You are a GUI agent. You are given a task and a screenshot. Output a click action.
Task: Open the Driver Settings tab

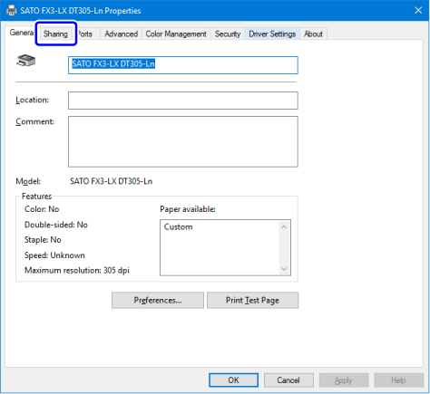(x=272, y=34)
